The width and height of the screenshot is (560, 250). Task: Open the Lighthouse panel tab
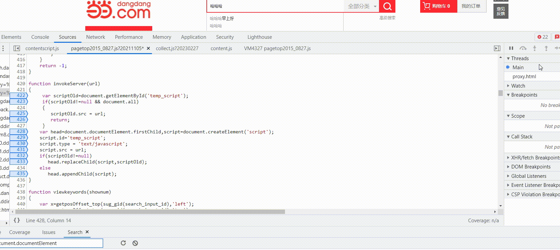click(x=260, y=37)
